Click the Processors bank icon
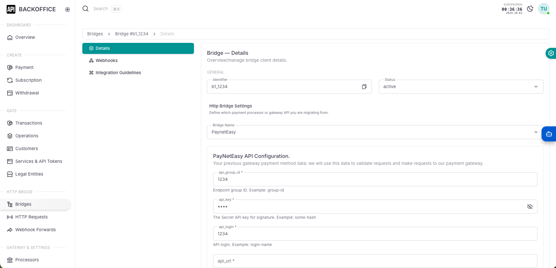This screenshot has height=268, width=556. pos(10,260)
